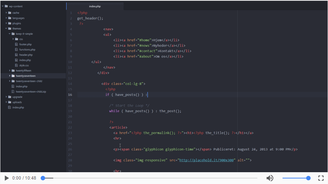Open index.php directly under wp-content

pyautogui.click(x=18, y=107)
